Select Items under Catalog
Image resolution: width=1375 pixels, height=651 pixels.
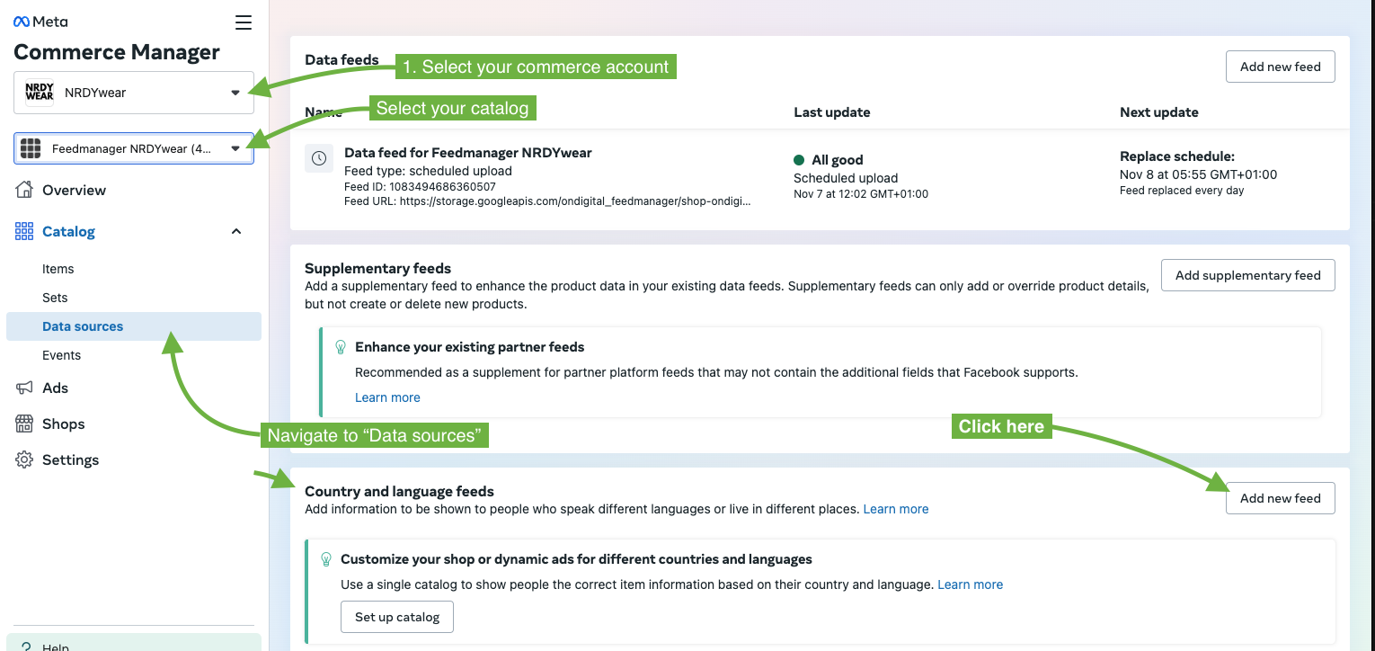pyautogui.click(x=58, y=269)
